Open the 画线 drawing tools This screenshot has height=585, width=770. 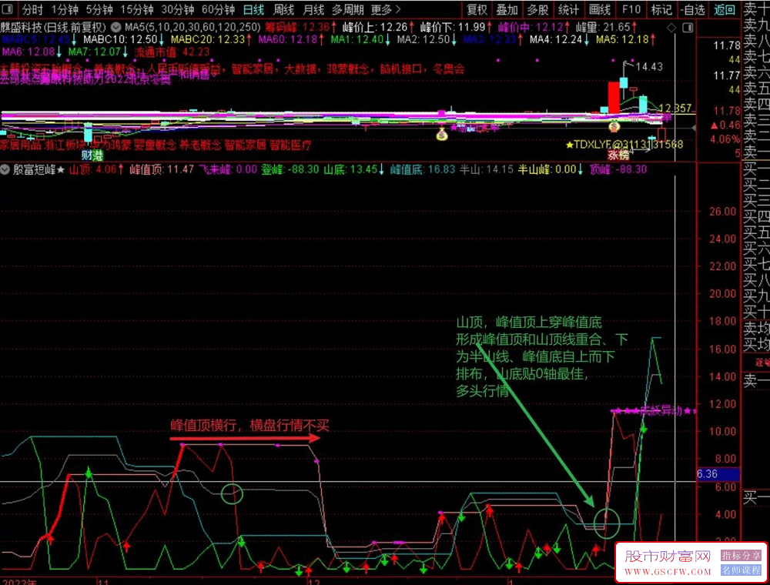[599, 9]
